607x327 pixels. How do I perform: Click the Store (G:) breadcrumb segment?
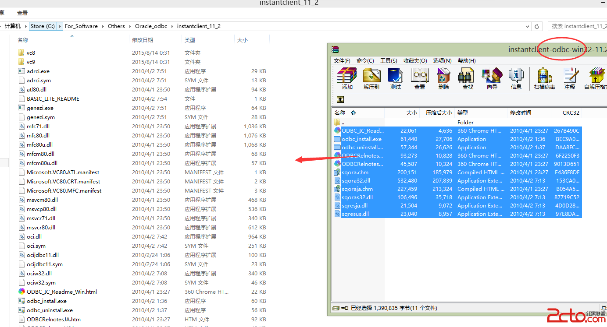pos(43,26)
